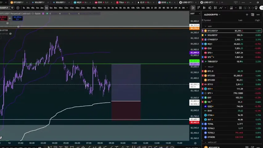Select the 30s timeframe
The height and width of the screenshot is (148, 263).
tap(28, 8)
